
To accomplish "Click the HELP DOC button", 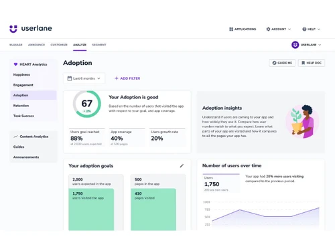I will click(x=312, y=63).
